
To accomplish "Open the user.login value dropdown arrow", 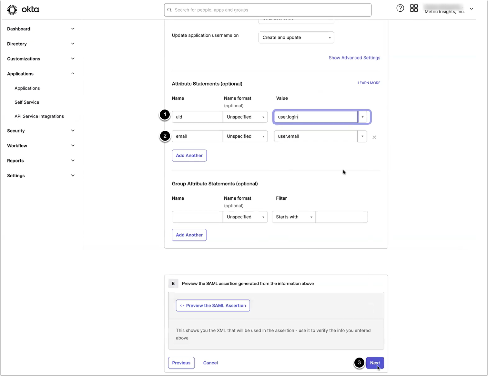I will [x=362, y=117].
